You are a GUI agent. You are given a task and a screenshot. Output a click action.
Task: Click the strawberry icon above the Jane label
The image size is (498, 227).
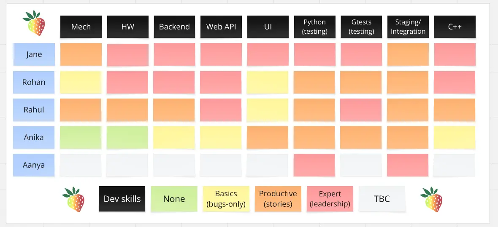pos(34,23)
